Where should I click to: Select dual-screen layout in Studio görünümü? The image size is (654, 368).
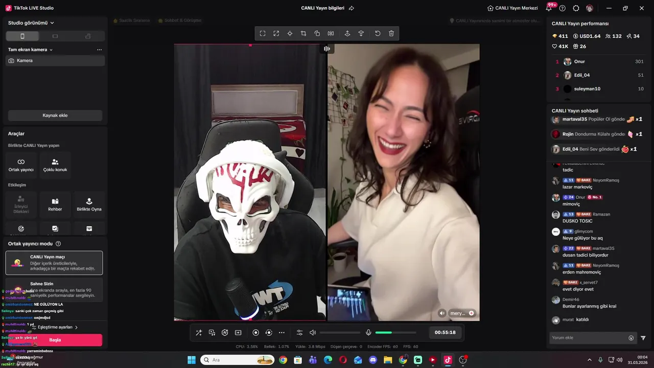tap(88, 36)
